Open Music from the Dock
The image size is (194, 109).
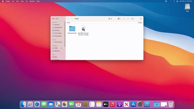[x=112, y=104]
